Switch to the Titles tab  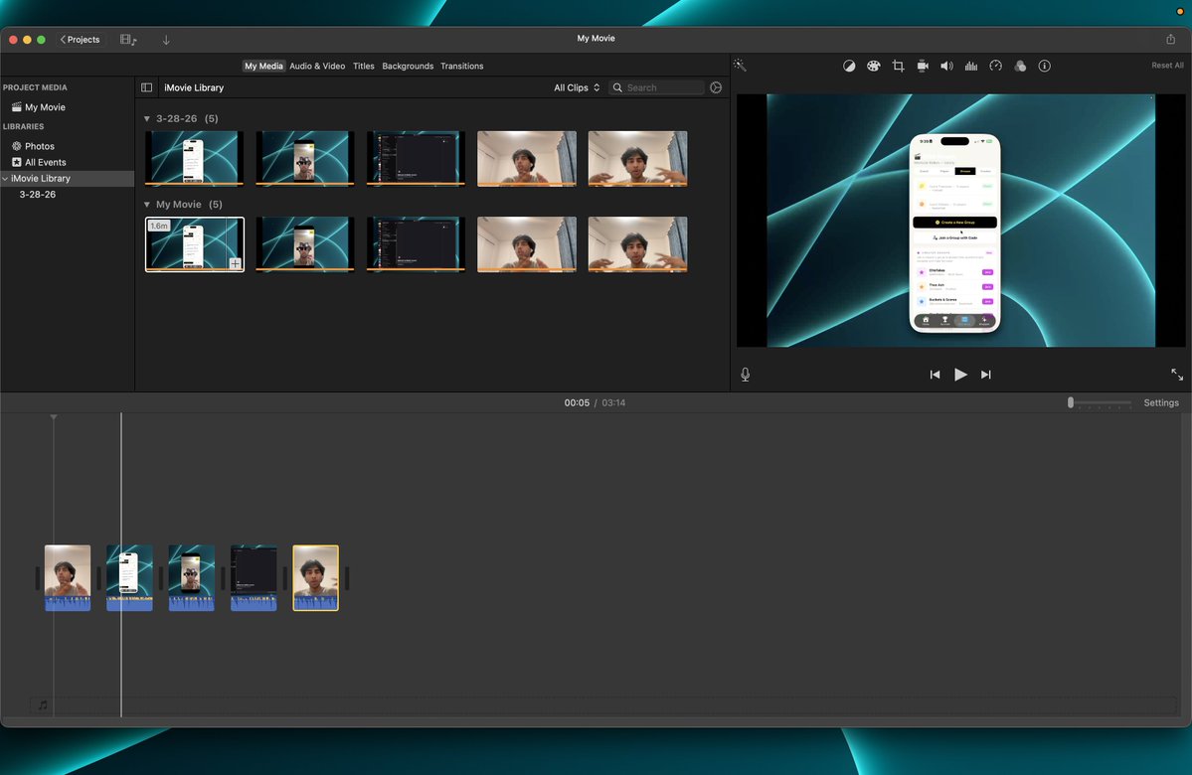tap(364, 67)
